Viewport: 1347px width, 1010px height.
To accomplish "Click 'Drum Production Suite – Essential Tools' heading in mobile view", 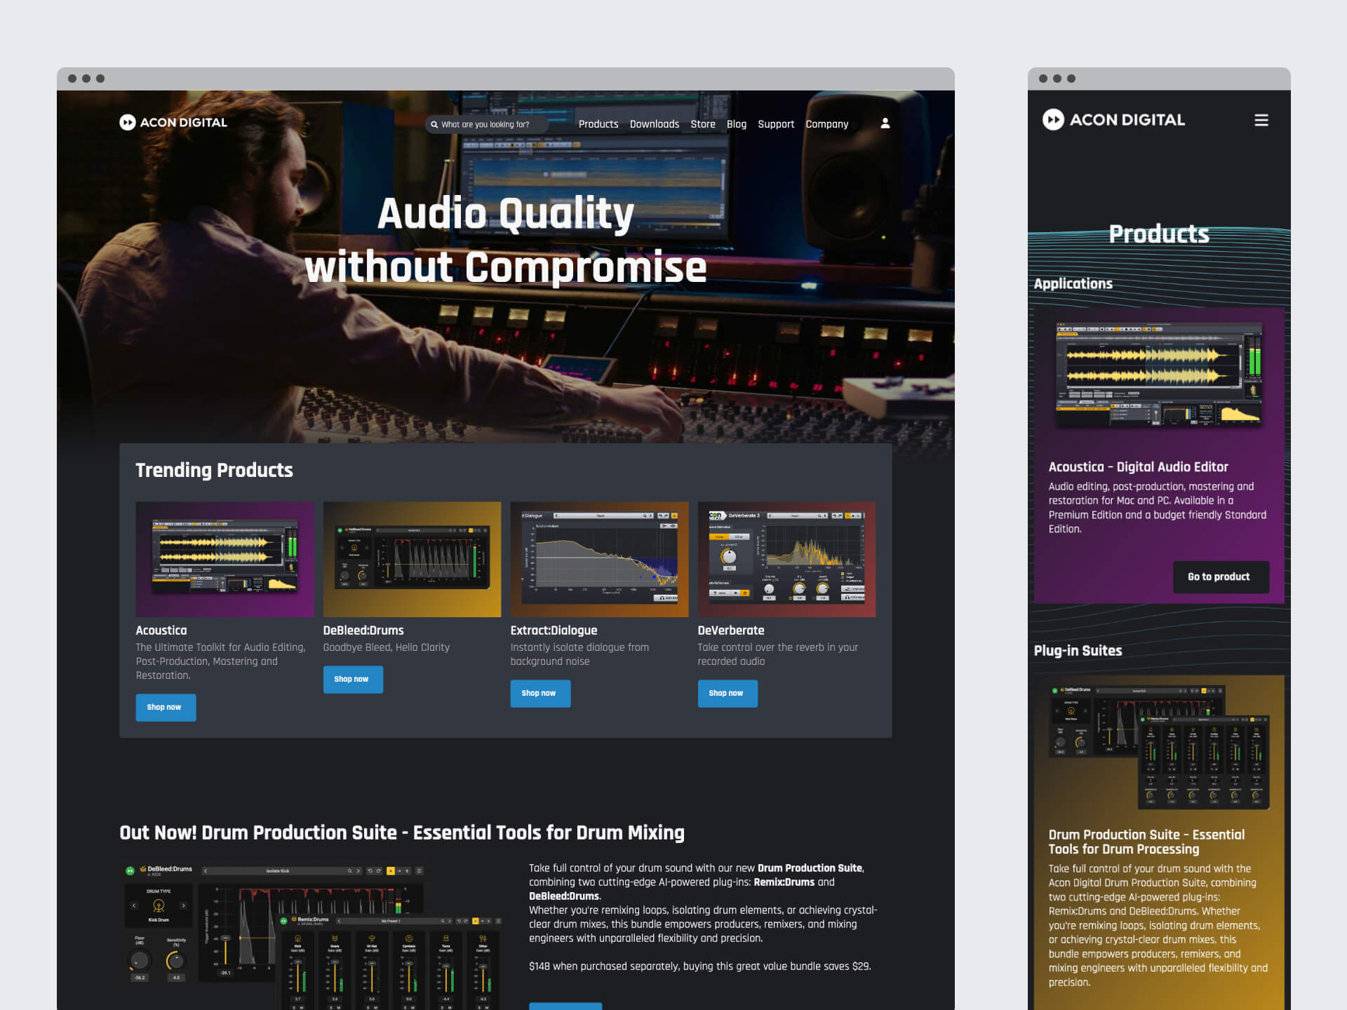I will click(x=1146, y=842).
